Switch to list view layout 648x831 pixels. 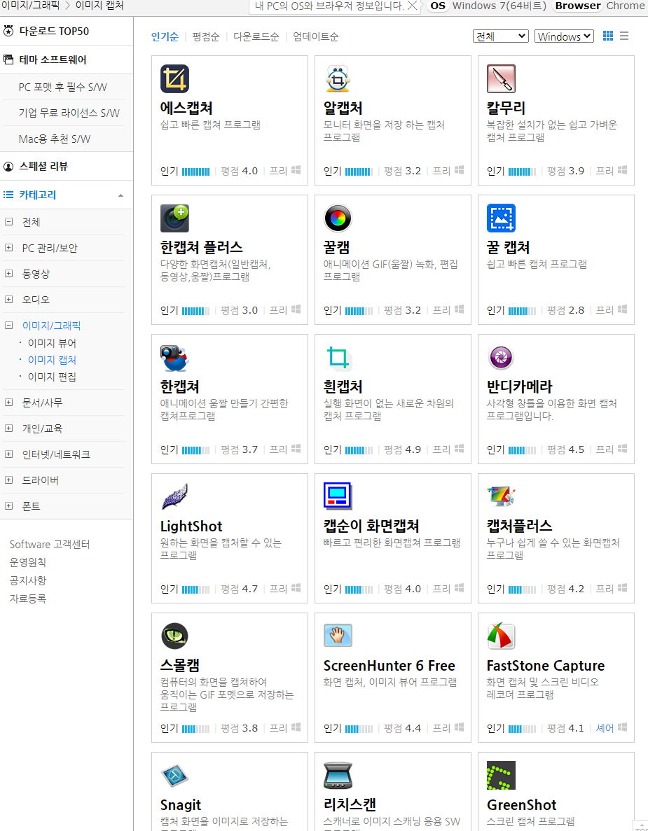[x=624, y=36]
